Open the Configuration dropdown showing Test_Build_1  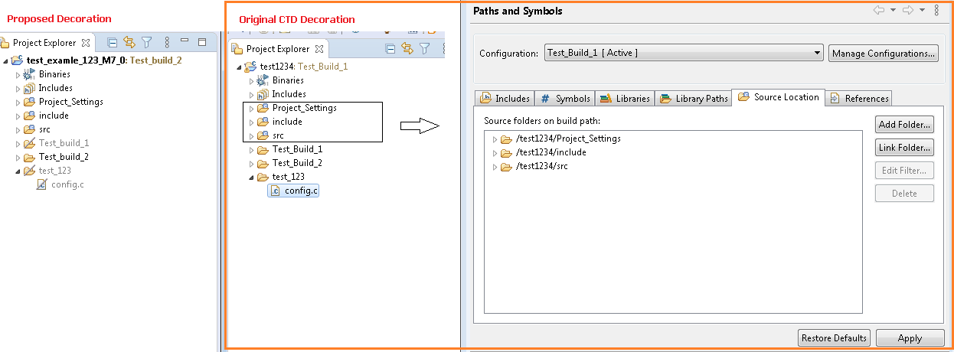683,53
